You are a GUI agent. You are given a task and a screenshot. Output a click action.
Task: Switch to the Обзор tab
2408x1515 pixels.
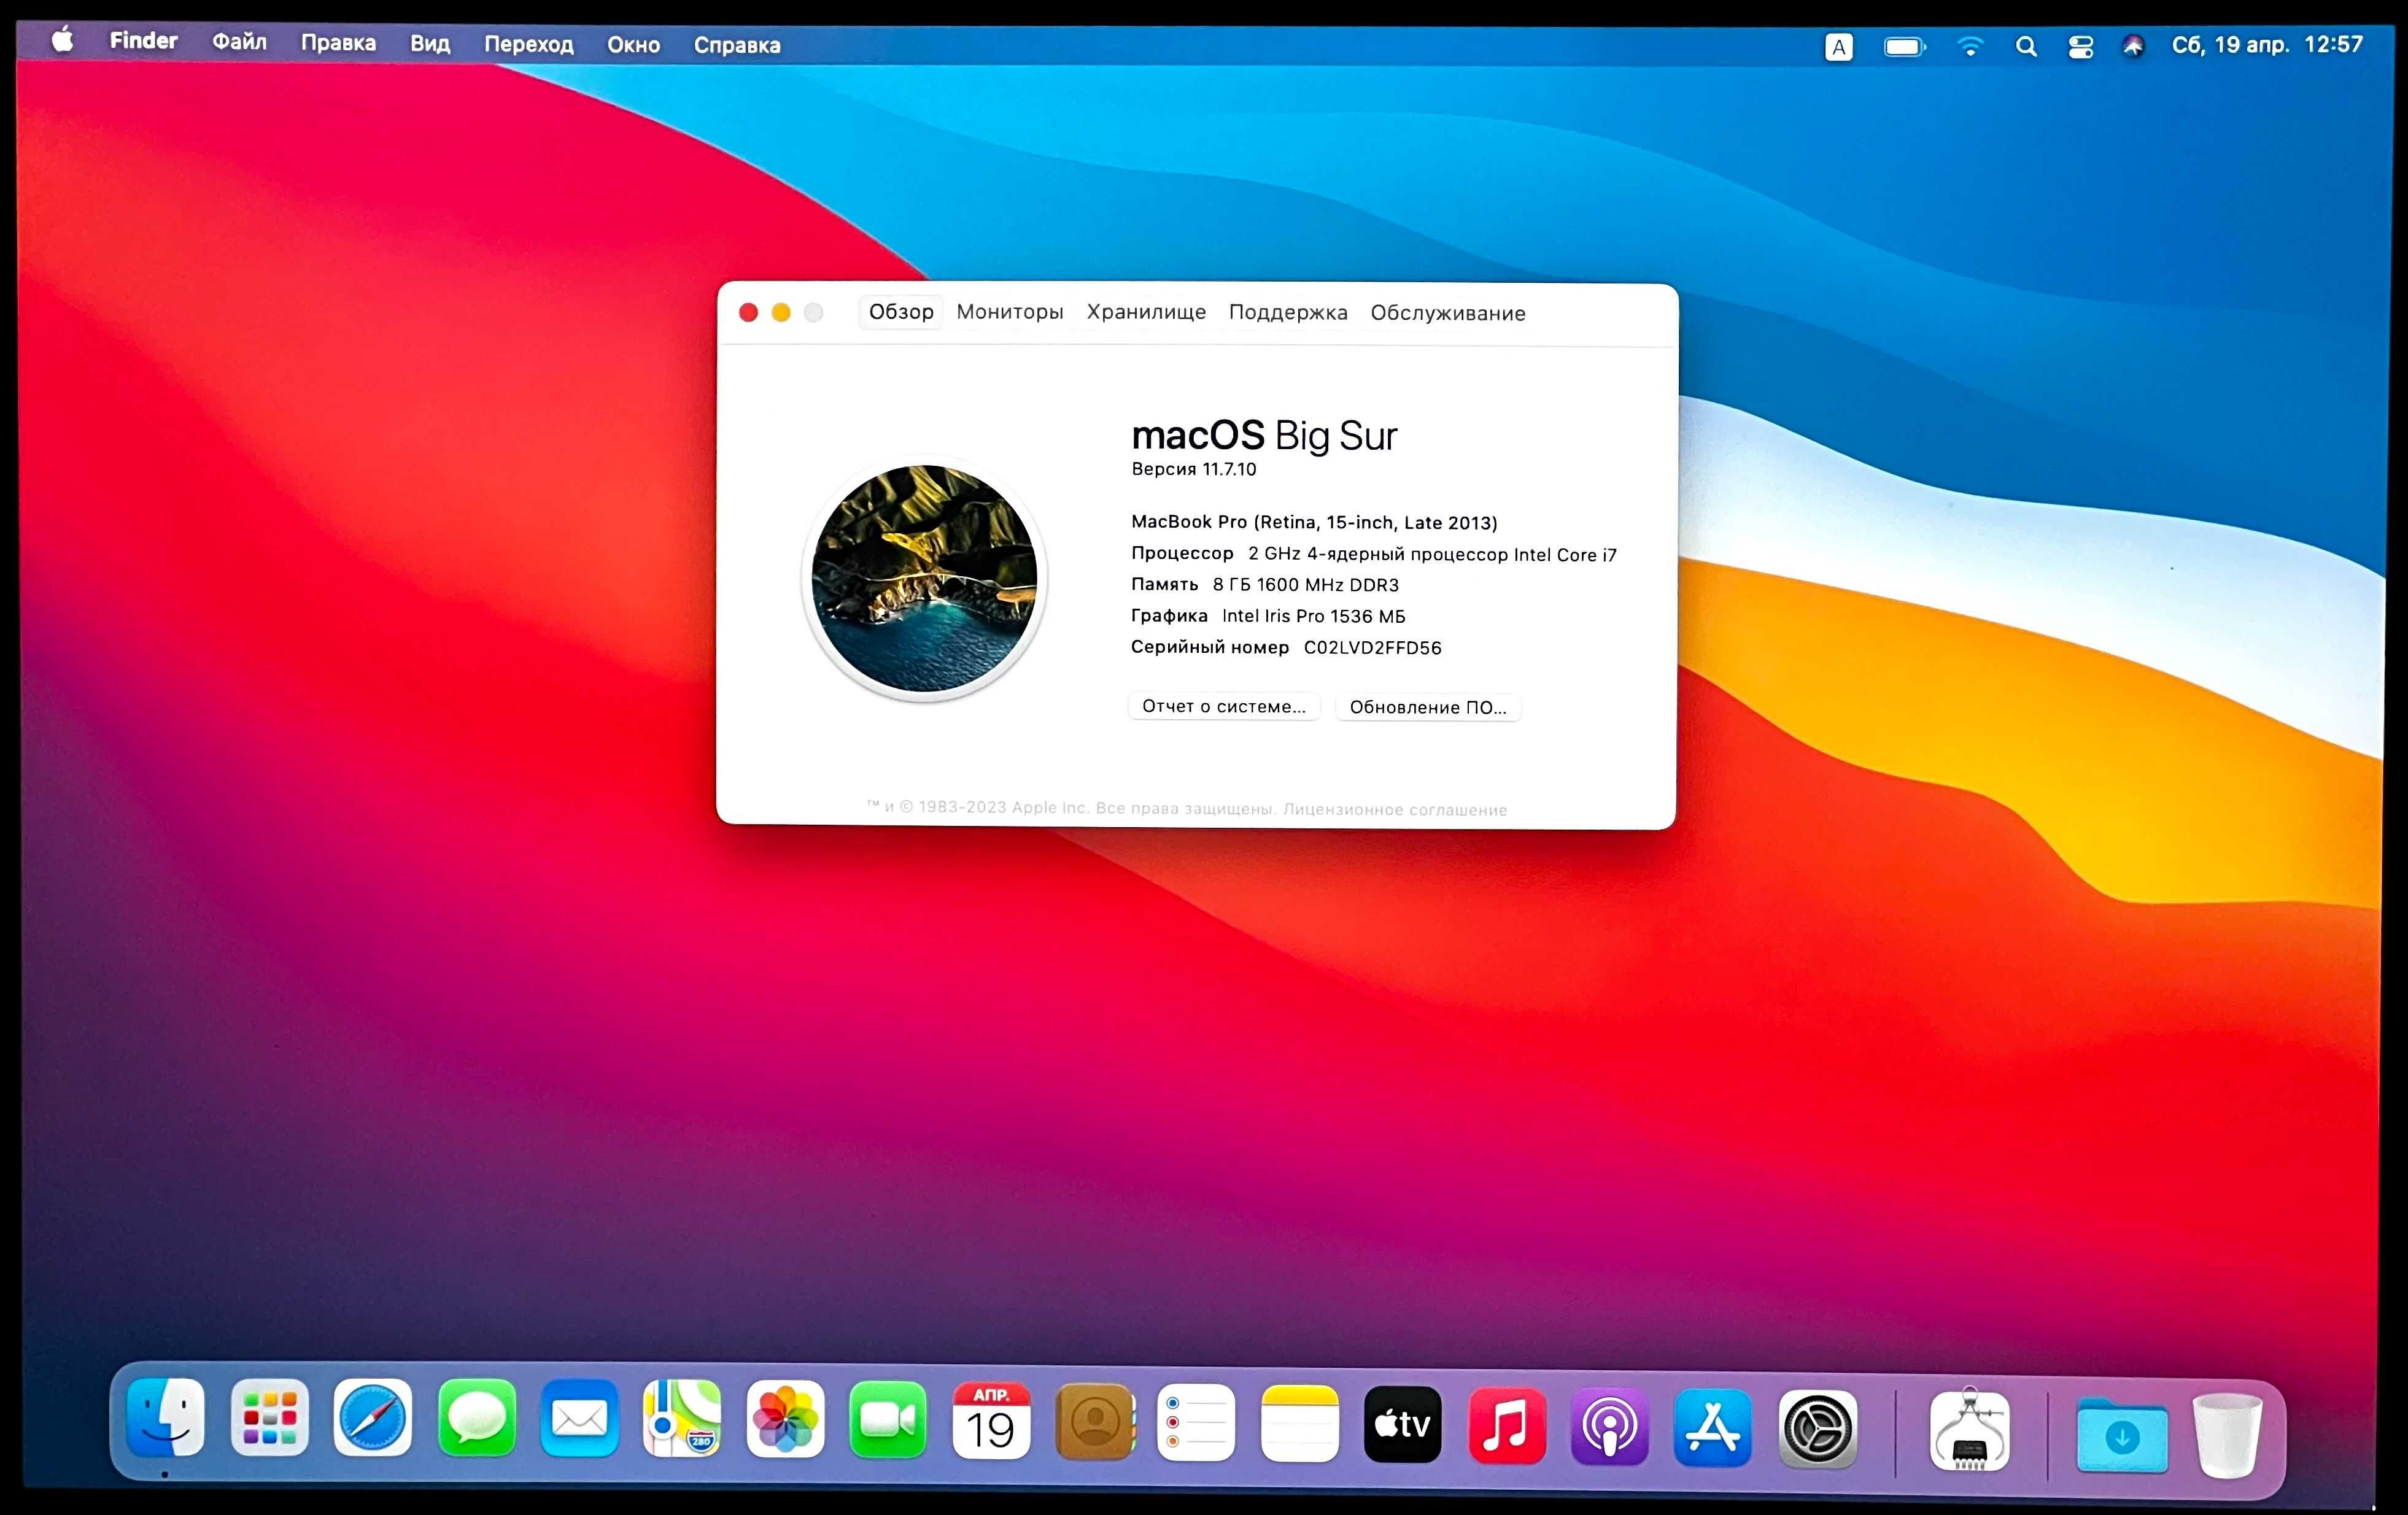tap(901, 312)
